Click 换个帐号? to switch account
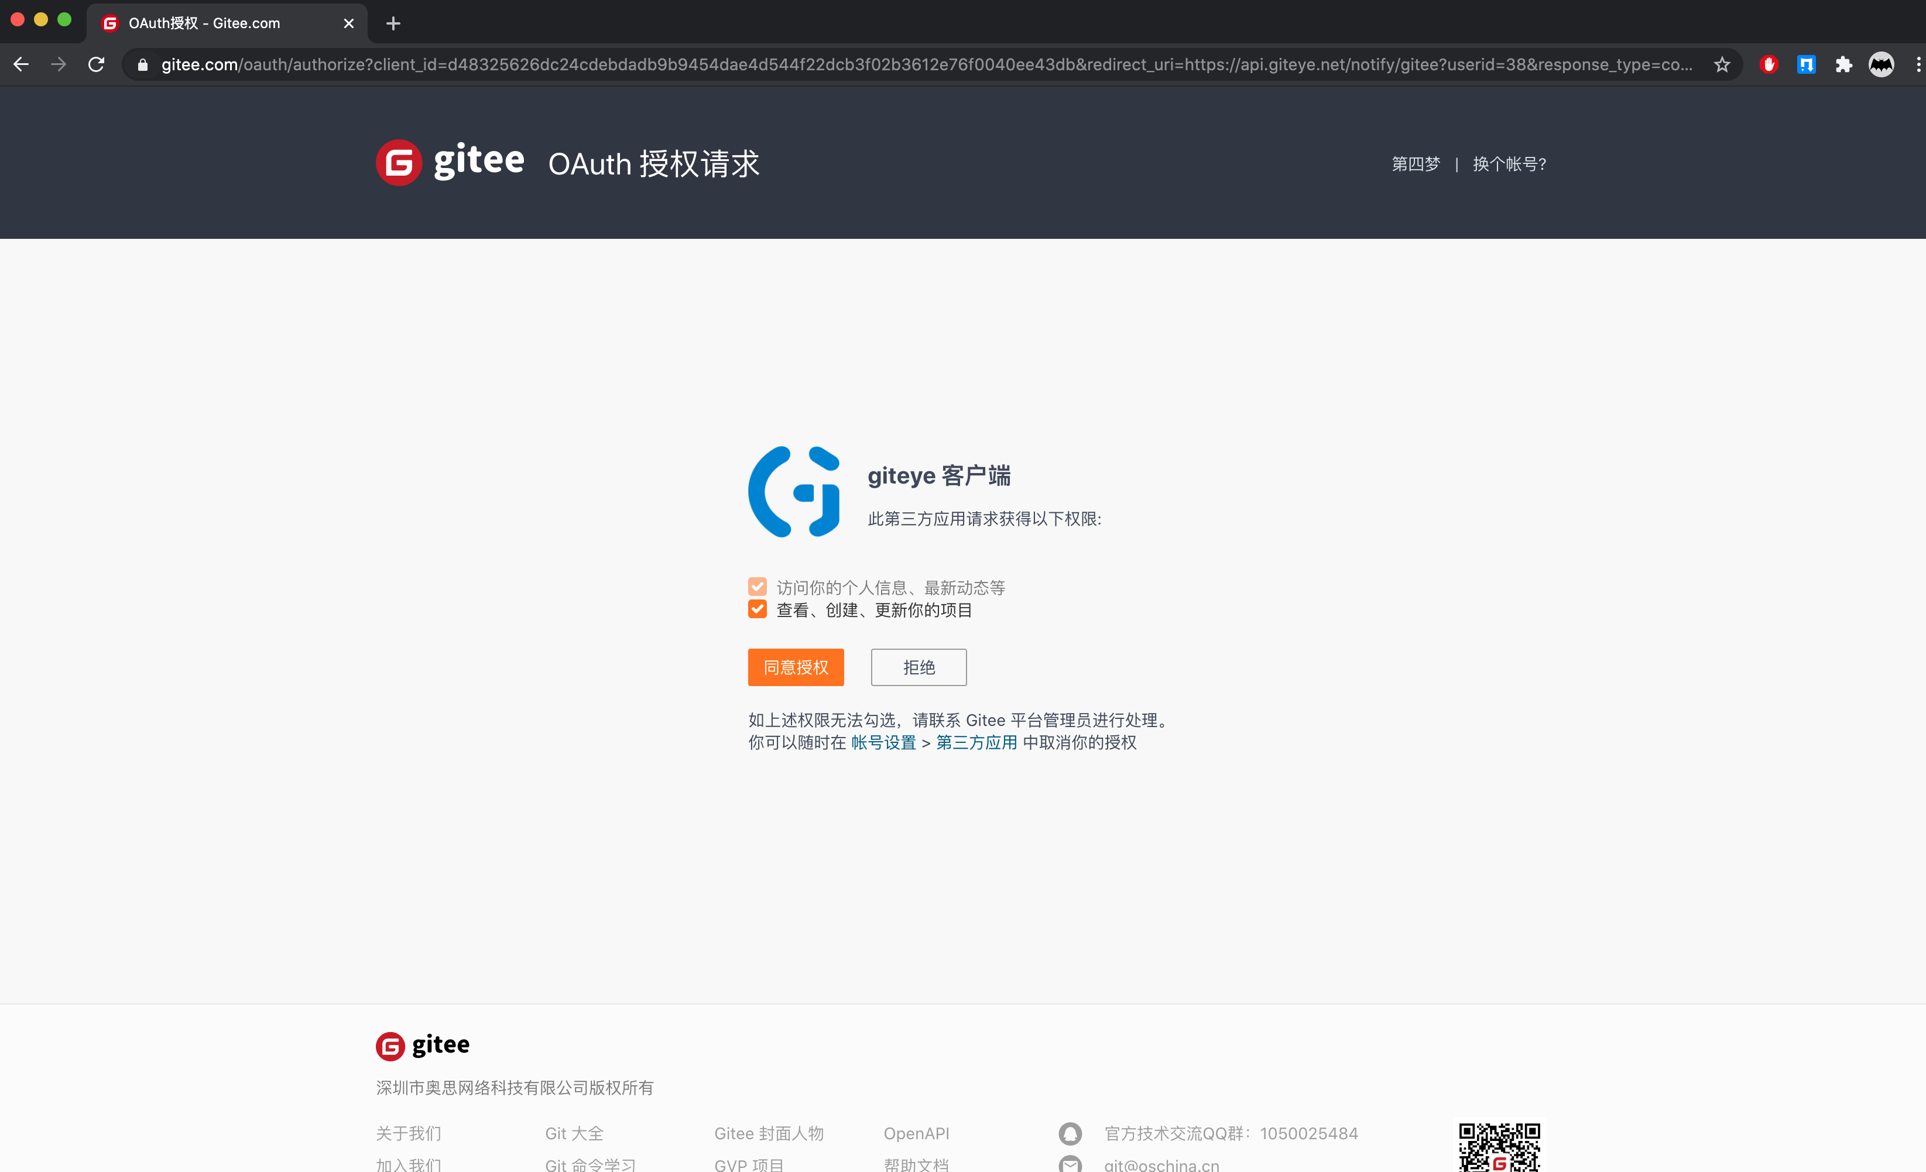The height and width of the screenshot is (1172, 1926). [x=1509, y=164]
